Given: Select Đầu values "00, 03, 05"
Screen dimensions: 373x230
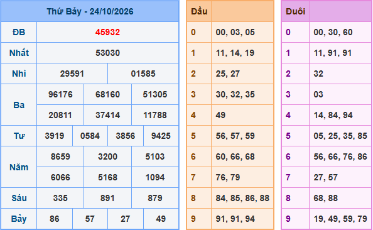Looking at the screenshot, I should click(235, 32).
